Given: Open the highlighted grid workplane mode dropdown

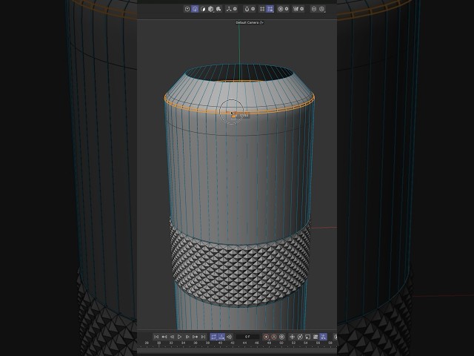Looking at the screenshot, I should tap(270, 9).
